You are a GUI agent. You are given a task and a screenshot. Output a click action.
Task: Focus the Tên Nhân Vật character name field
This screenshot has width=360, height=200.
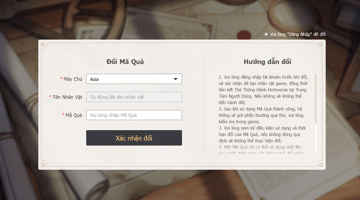point(134,97)
